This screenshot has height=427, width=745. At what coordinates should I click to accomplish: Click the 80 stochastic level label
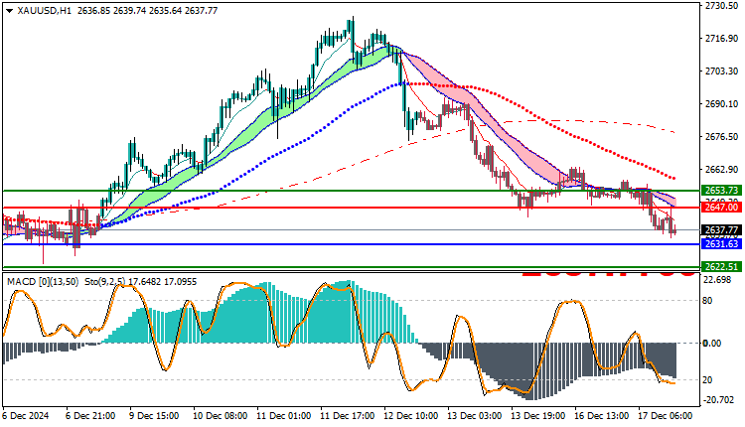[x=707, y=301]
